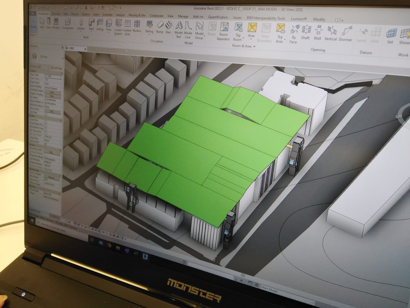Click the Tag Room tool
The height and width of the screenshot is (308, 410).
click(x=238, y=32)
